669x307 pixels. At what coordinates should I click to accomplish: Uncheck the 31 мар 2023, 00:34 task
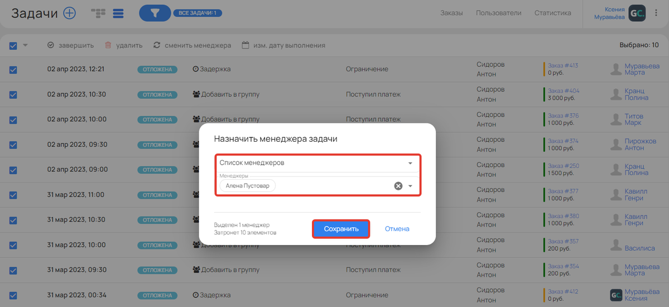tap(13, 295)
